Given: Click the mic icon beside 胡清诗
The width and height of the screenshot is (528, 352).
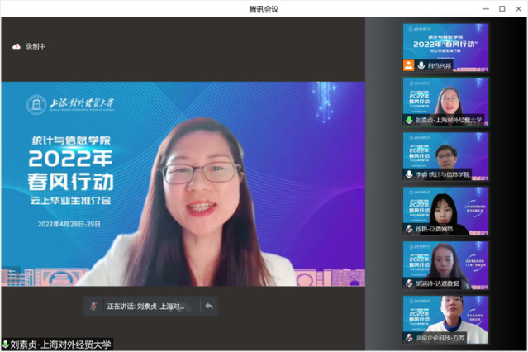Looking at the screenshot, I should click(408, 283).
